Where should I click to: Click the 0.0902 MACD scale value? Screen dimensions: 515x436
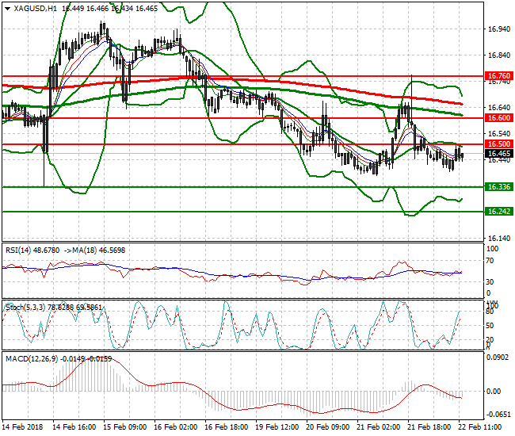click(498, 358)
